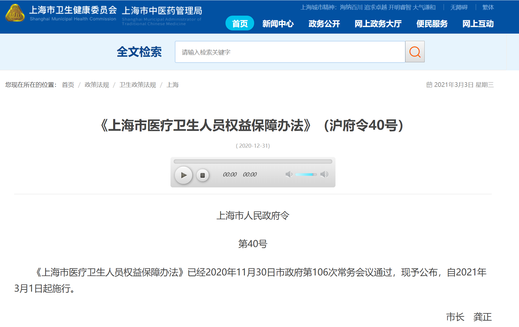Click the 卫生政策法规 breadcrumb link

(x=137, y=85)
